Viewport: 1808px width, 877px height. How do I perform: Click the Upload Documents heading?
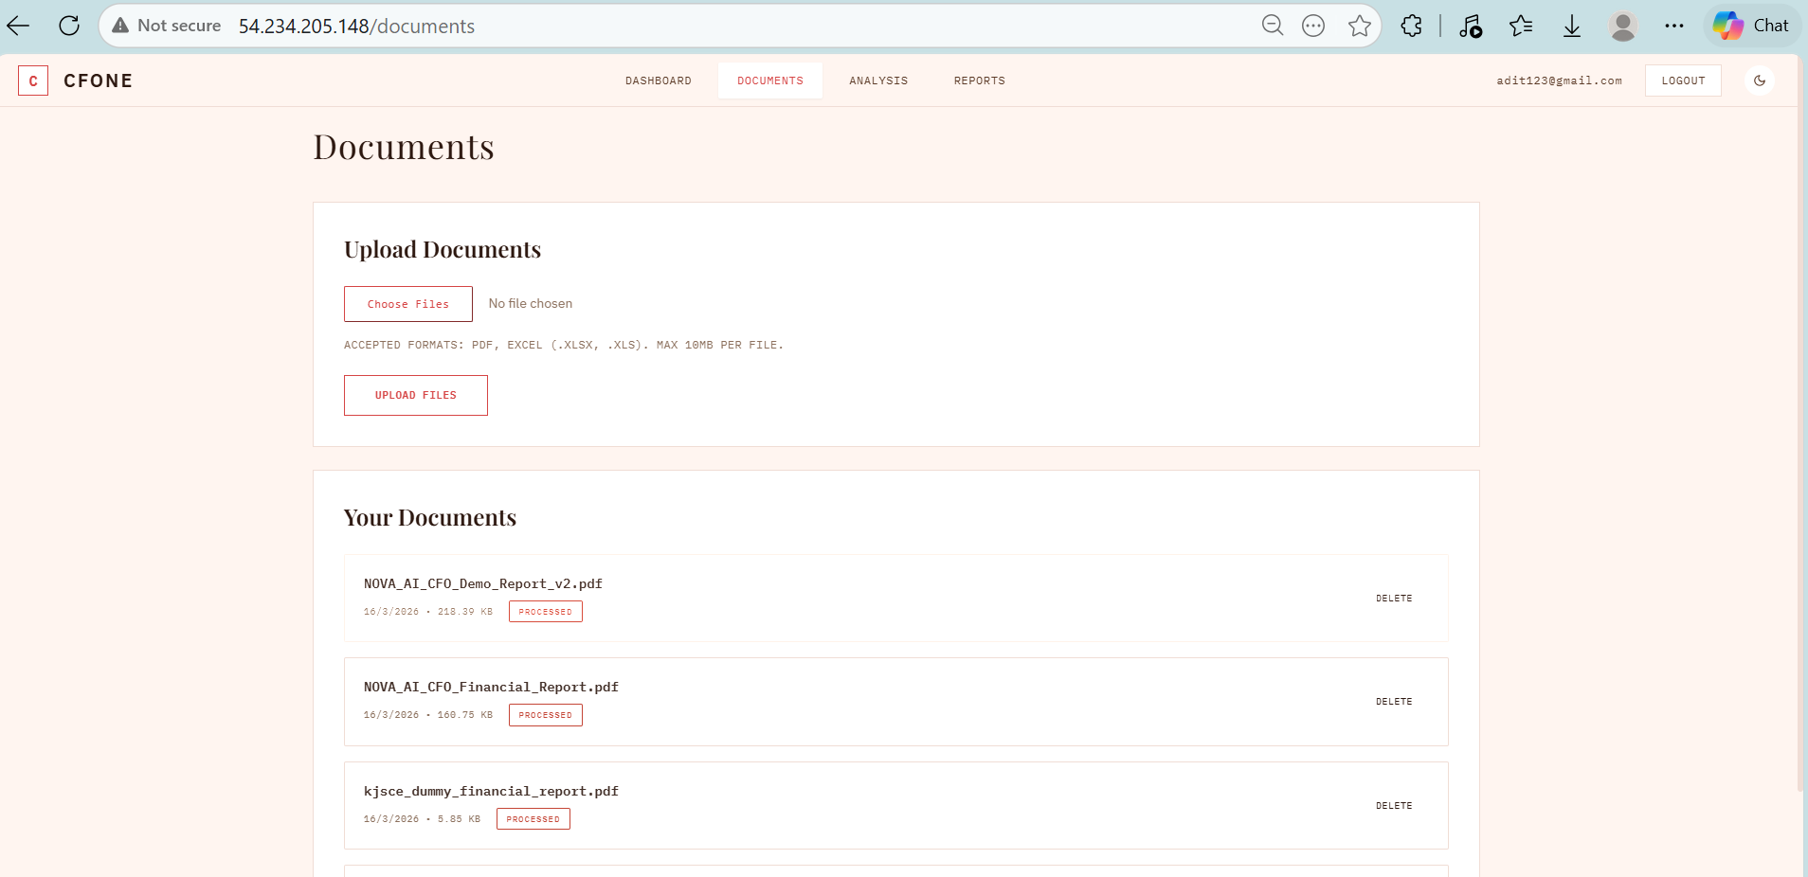443,249
